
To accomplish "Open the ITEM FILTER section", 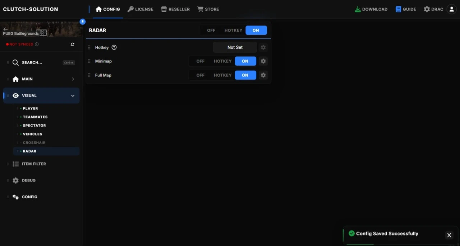I will click(x=41, y=164).
